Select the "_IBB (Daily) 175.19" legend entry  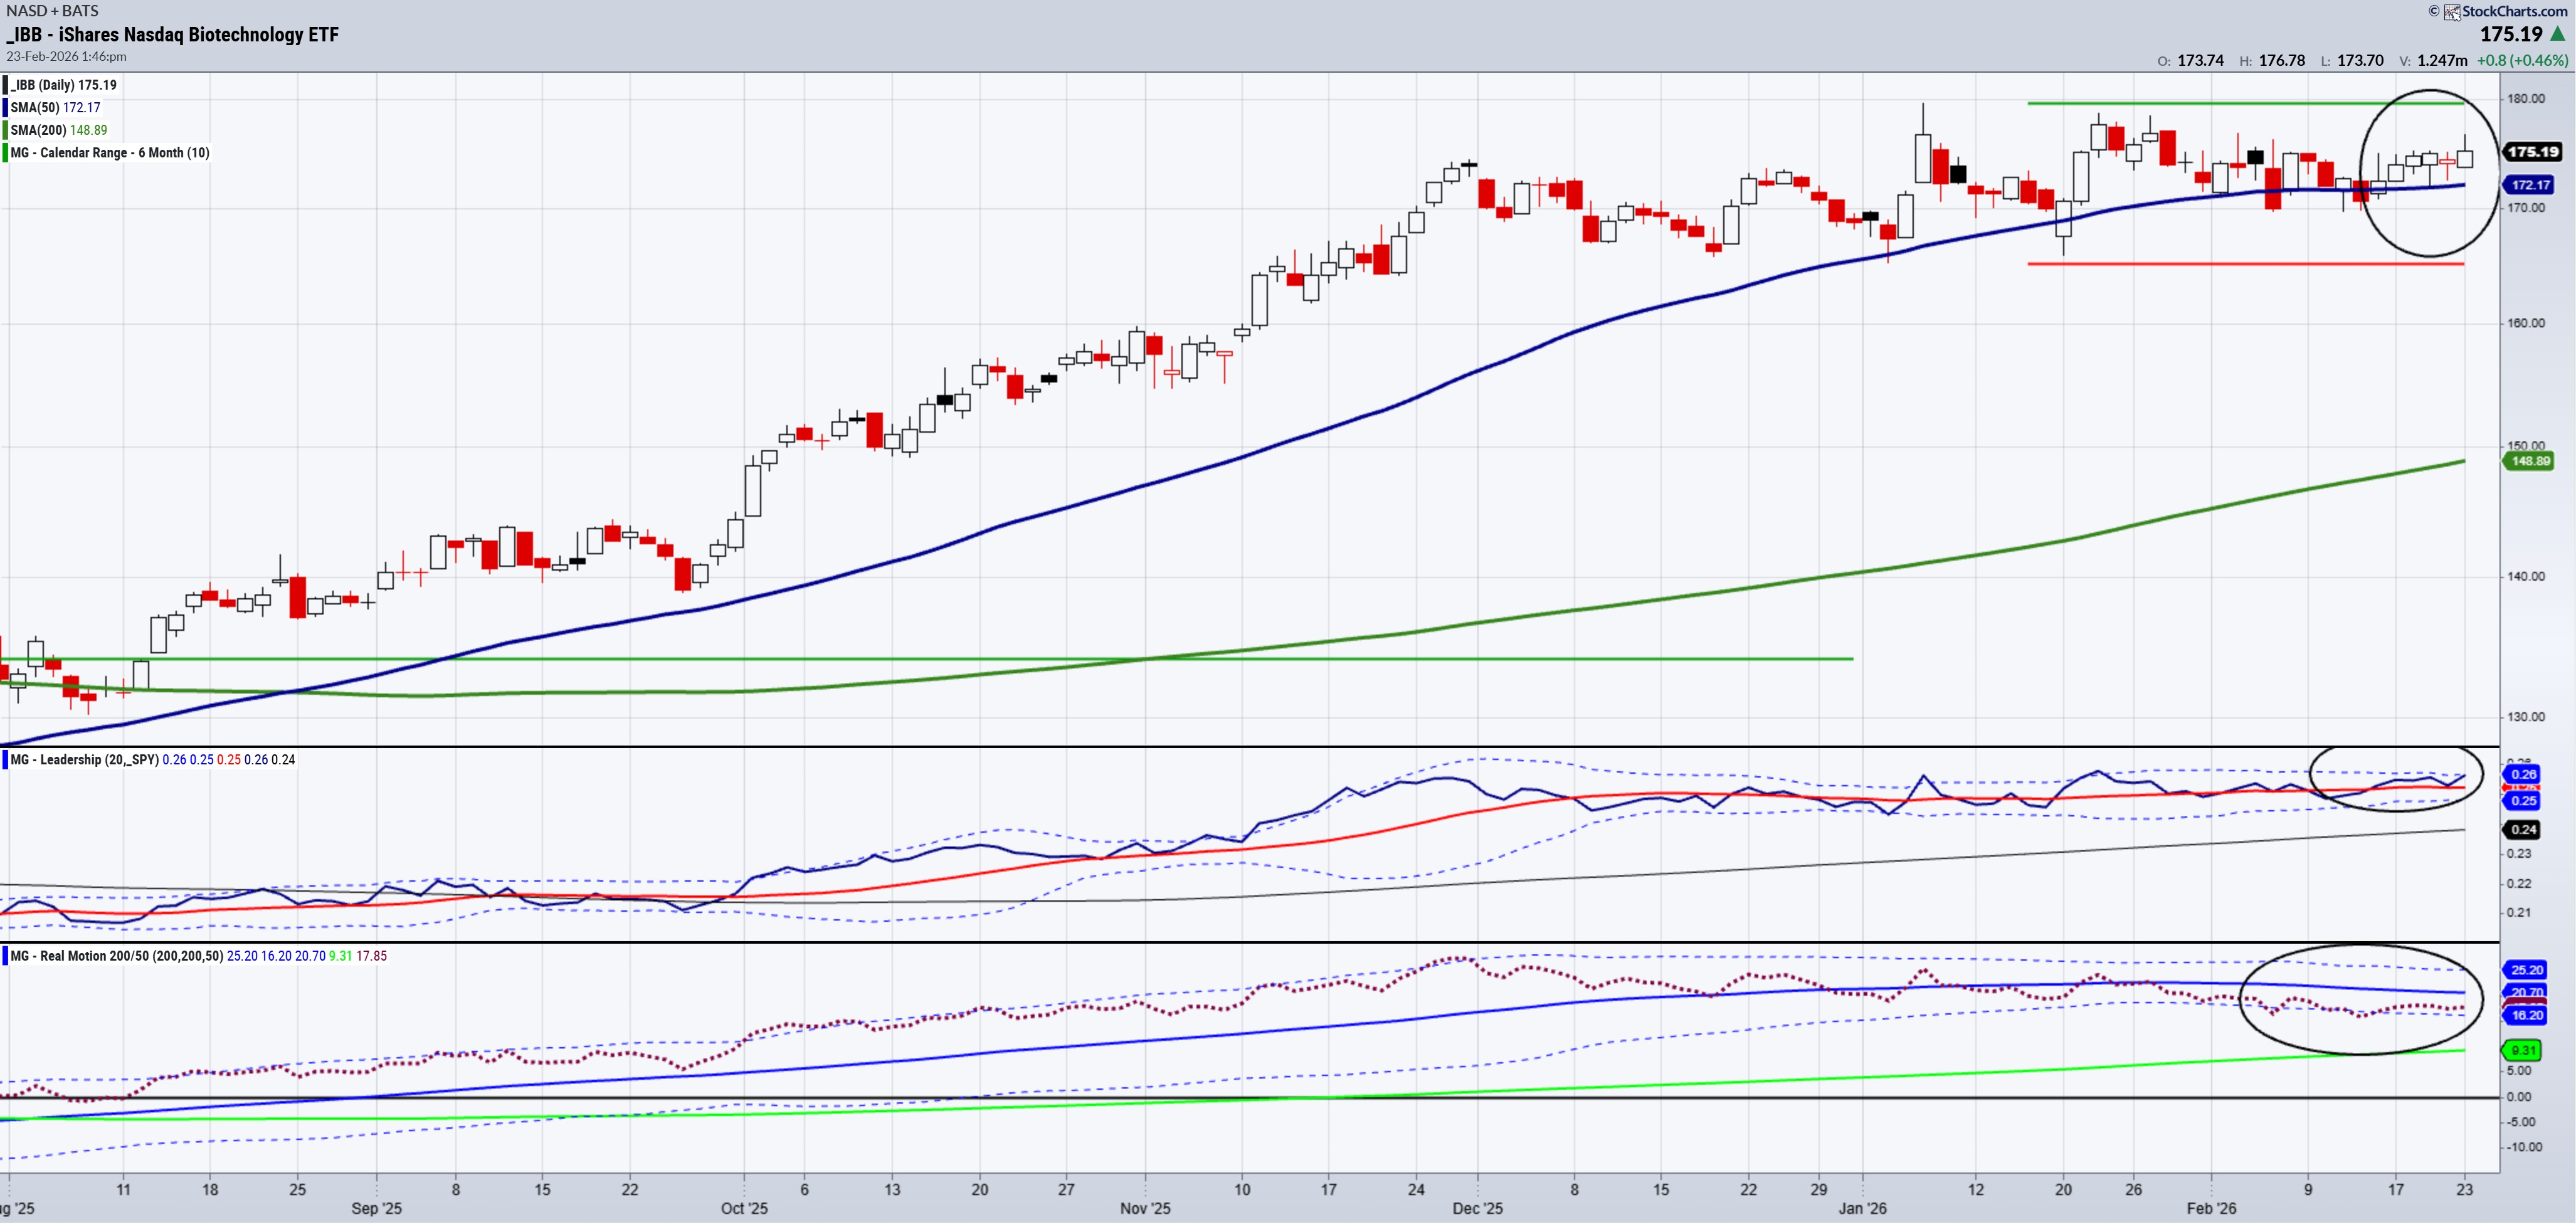63,85
